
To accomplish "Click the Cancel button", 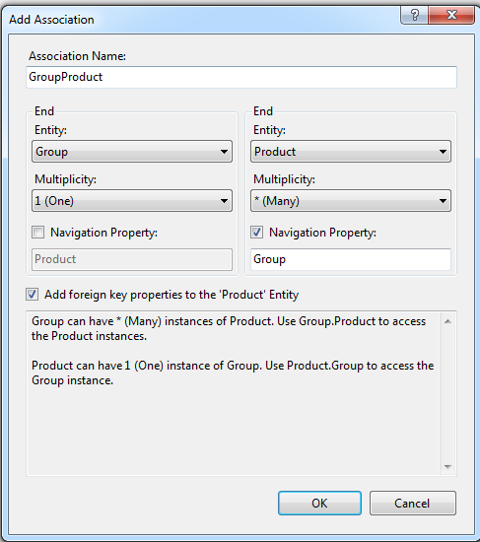I will 413,504.
